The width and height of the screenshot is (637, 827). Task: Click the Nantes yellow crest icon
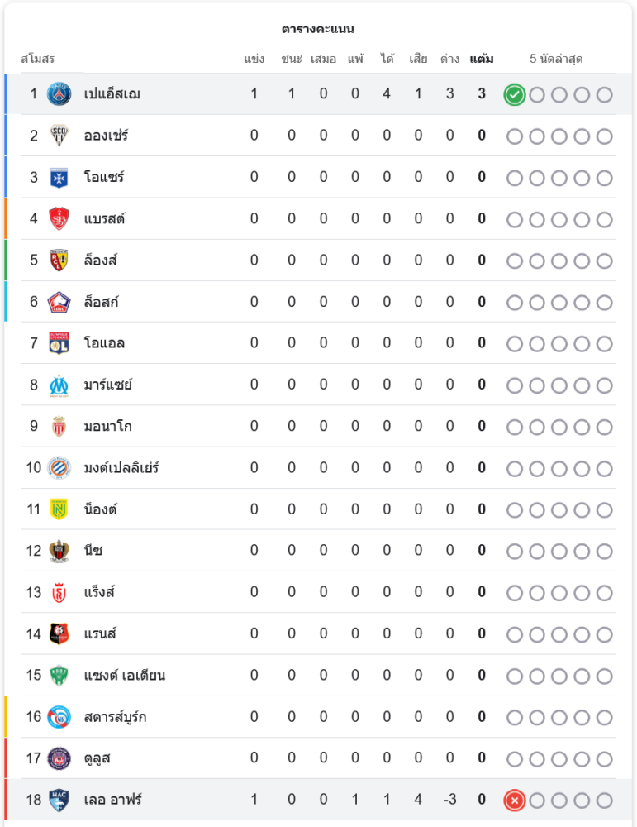click(59, 509)
